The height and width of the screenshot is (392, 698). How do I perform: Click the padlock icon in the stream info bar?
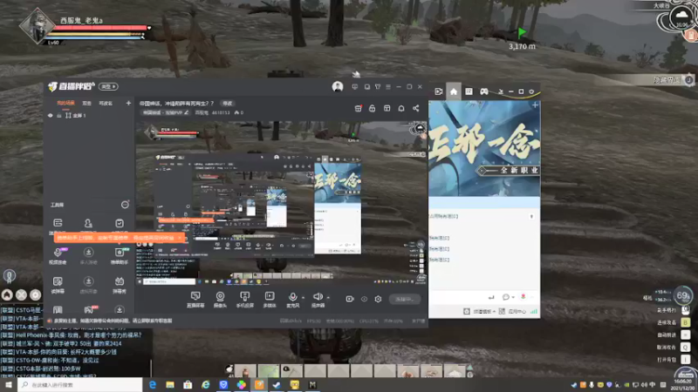tap(373, 108)
